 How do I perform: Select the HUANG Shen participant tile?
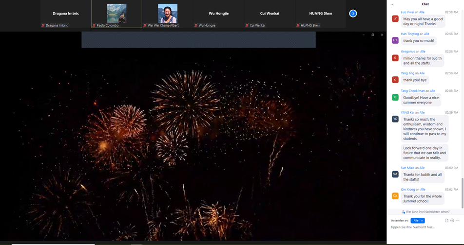320,14
